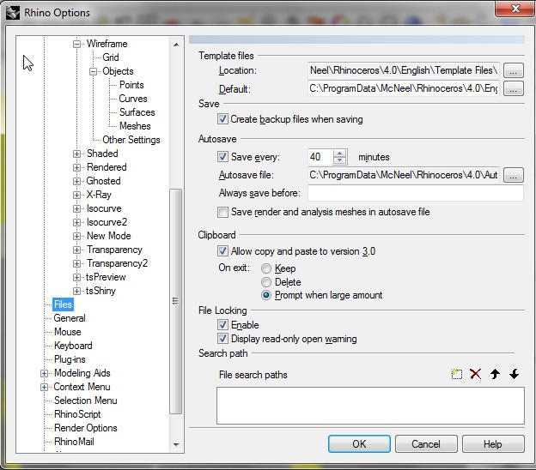Expand the tsShiny node
The width and height of the screenshot is (536, 470).
[x=77, y=291]
